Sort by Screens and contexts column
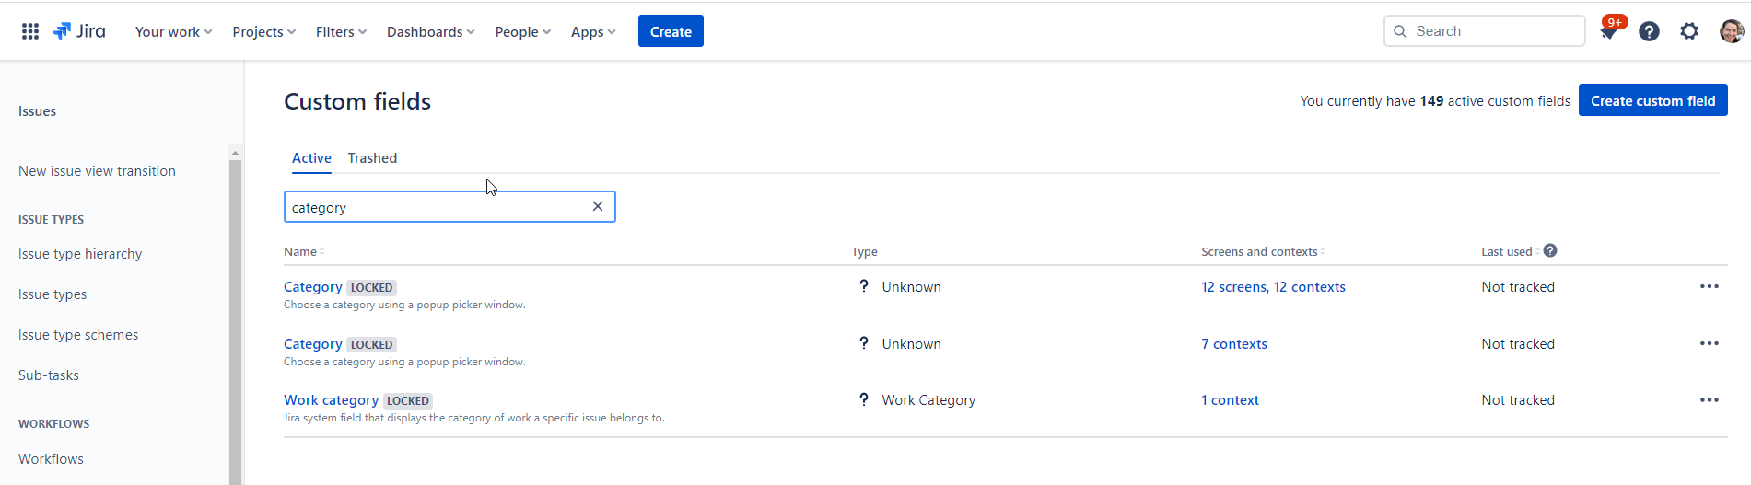Viewport: 1751px width, 485px height. click(1263, 251)
